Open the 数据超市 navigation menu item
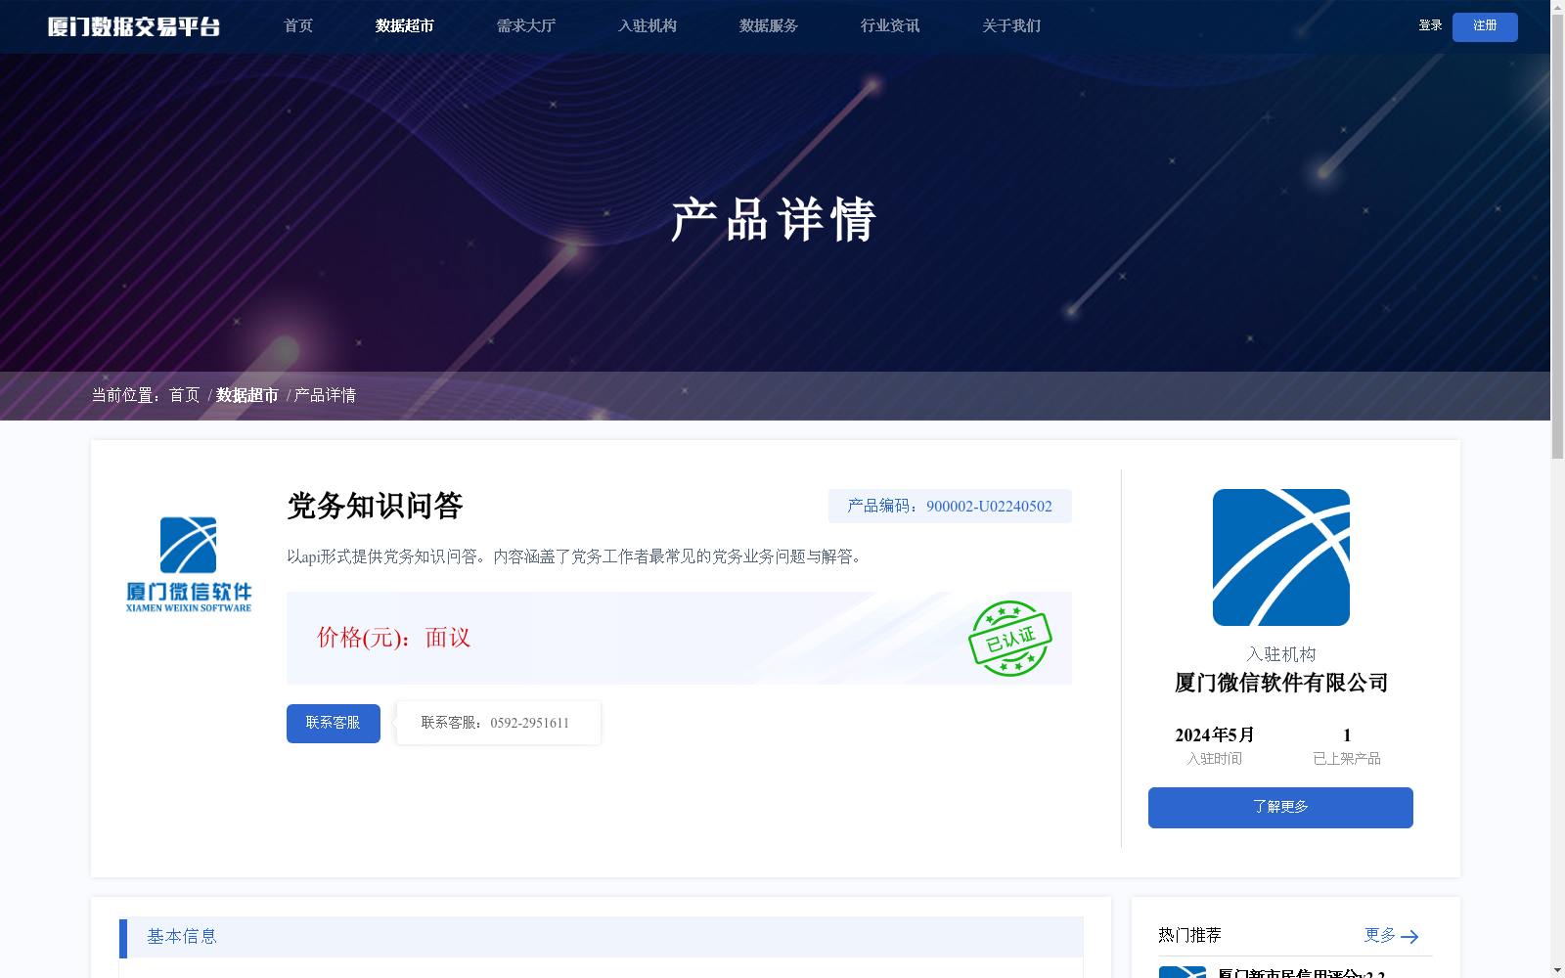The width and height of the screenshot is (1565, 978). (405, 26)
